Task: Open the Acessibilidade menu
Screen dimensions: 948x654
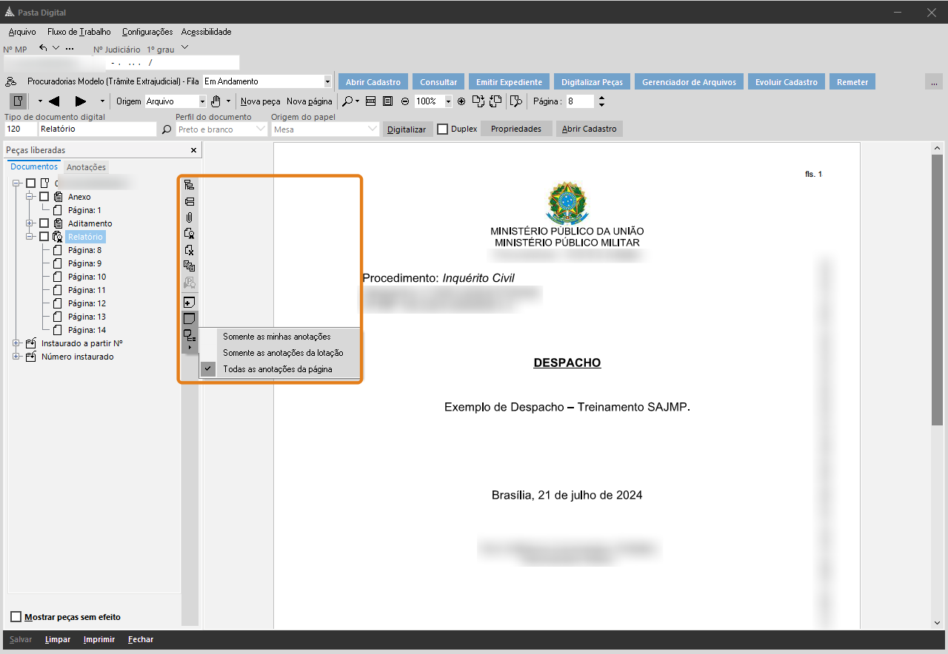Action: (x=207, y=32)
